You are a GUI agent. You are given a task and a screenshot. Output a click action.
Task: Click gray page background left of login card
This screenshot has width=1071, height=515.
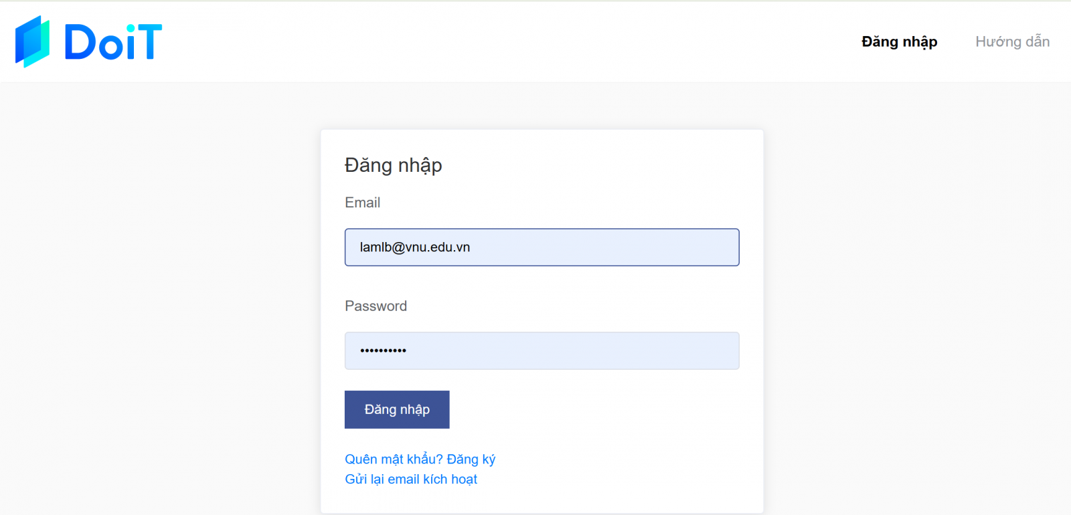coord(161,301)
